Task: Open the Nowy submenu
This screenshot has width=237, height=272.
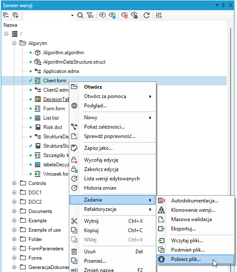Action: coord(113,118)
